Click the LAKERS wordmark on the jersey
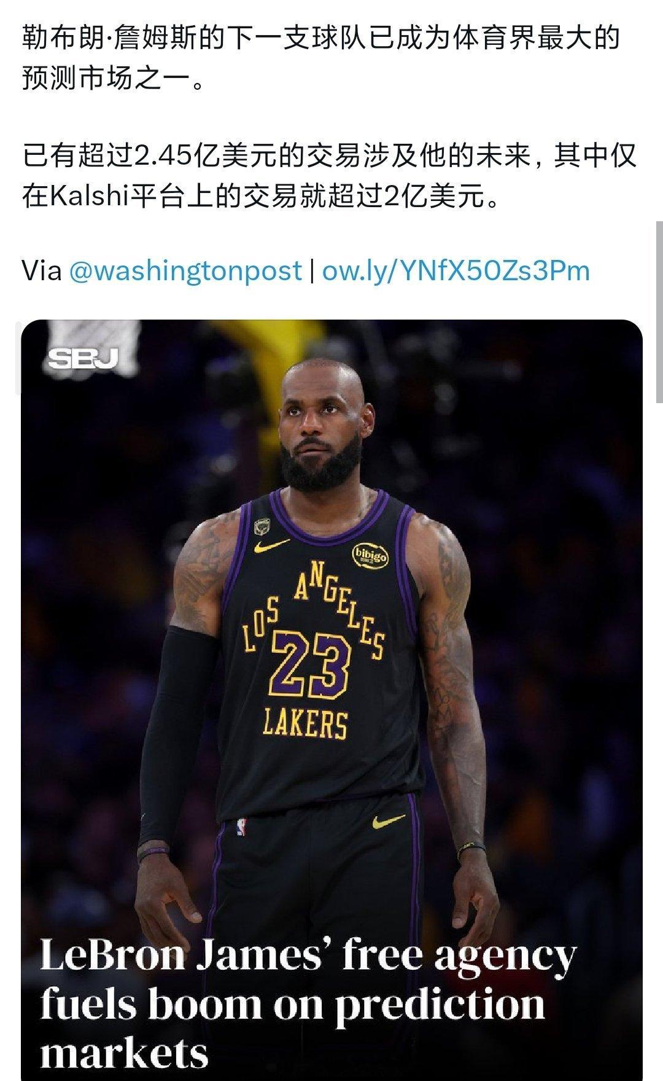 coord(305,723)
